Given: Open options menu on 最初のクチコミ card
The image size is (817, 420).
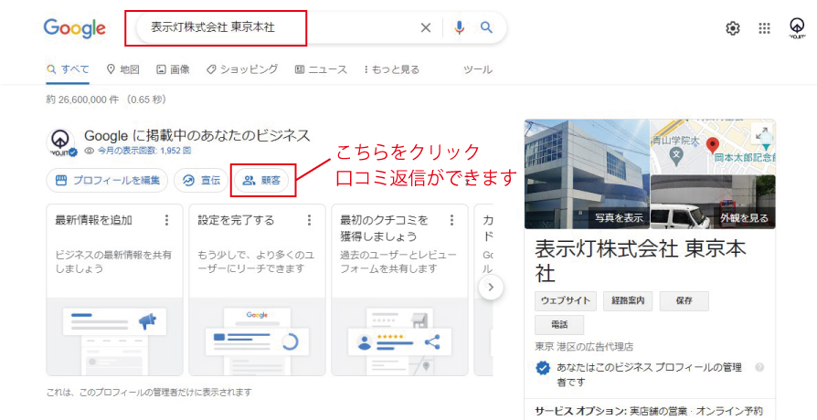Looking at the screenshot, I should pos(452,220).
